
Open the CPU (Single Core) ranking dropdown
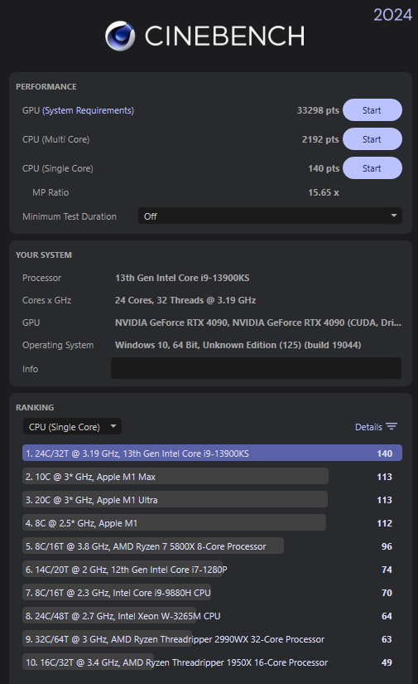(72, 427)
